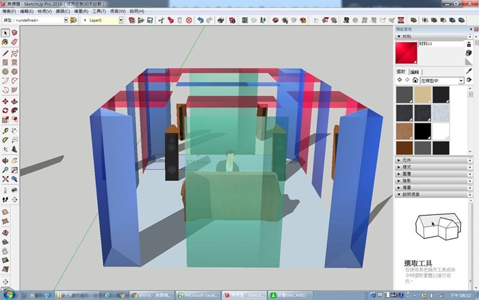Click the materials Home icon
479x300 pixels.
point(415,80)
